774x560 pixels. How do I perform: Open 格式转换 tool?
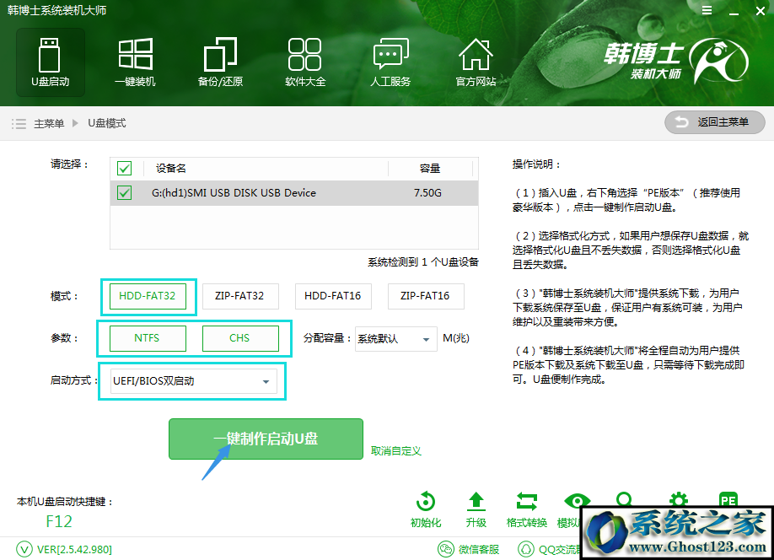click(x=527, y=509)
